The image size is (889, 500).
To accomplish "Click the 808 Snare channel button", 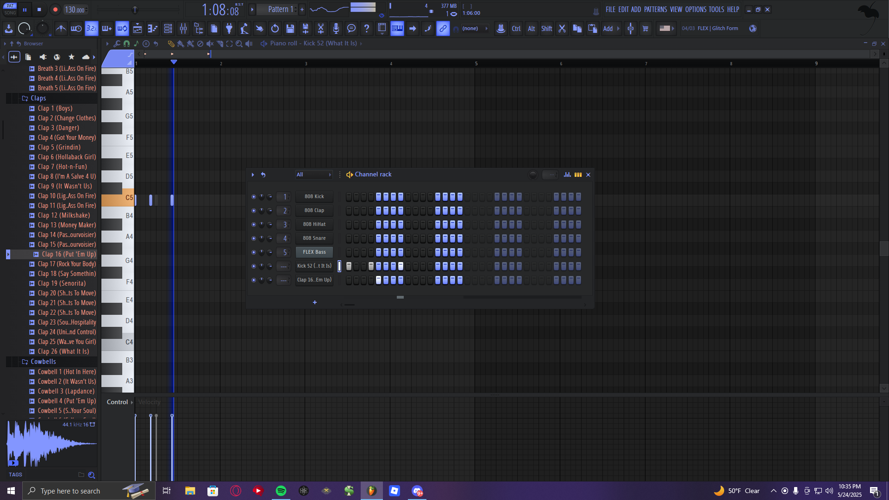I will [x=314, y=238].
